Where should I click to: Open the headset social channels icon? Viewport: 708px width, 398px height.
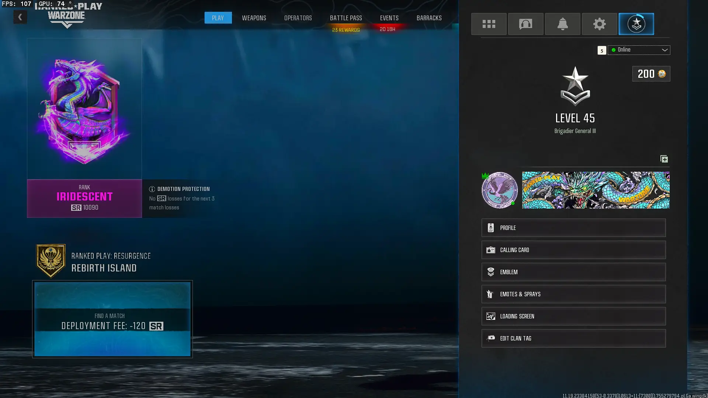tap(525, 24)
